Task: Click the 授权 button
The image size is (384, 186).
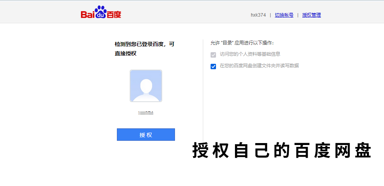Action: [x=146, y=135]
